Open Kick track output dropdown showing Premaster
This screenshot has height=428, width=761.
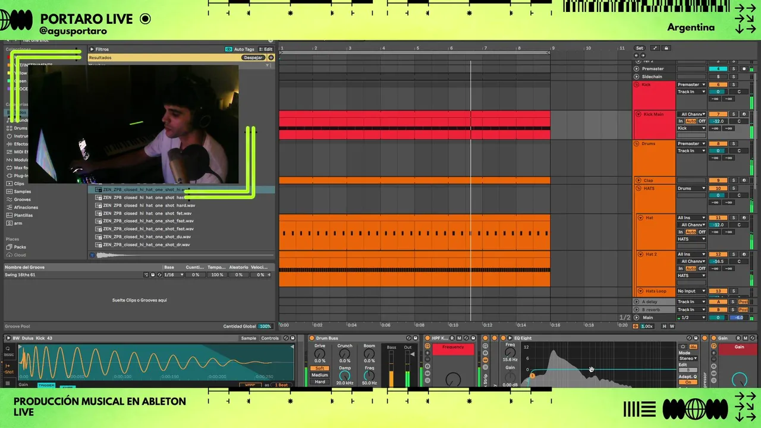691,84
